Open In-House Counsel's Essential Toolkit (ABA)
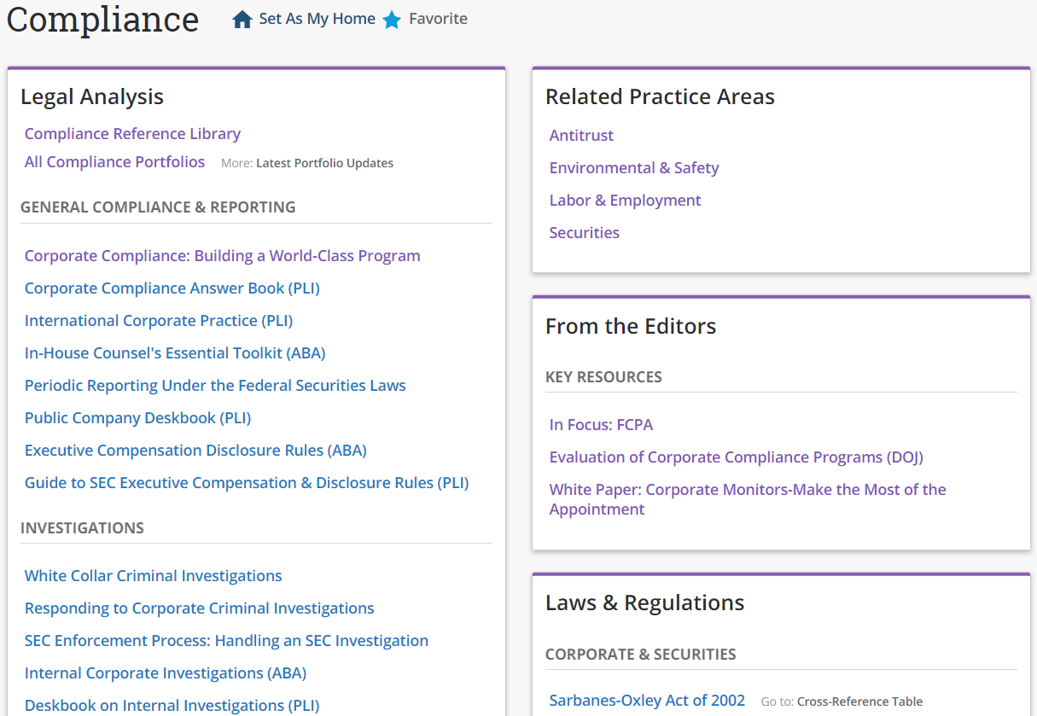Image resolution: width=1037 pixels, height=716 pixels. 175,353
